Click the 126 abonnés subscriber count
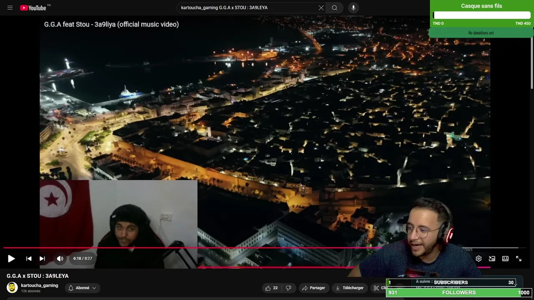Viewport: 534px width, 300px height. click(31, 291)
